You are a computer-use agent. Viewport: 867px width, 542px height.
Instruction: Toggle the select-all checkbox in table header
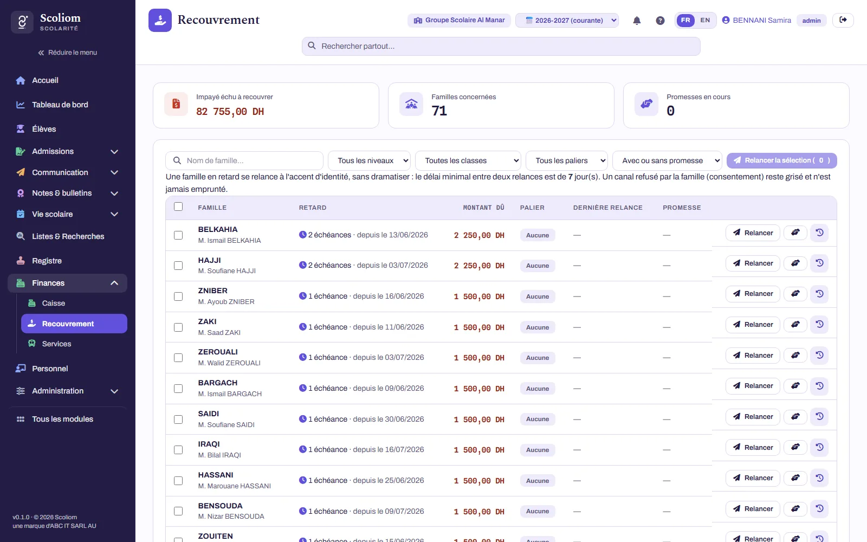pos(178,207)
